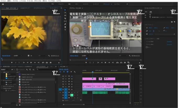Open ウィンドウ menu
Image resolution: width=179 pixels, height=108 pixels.
click(51, 1)
